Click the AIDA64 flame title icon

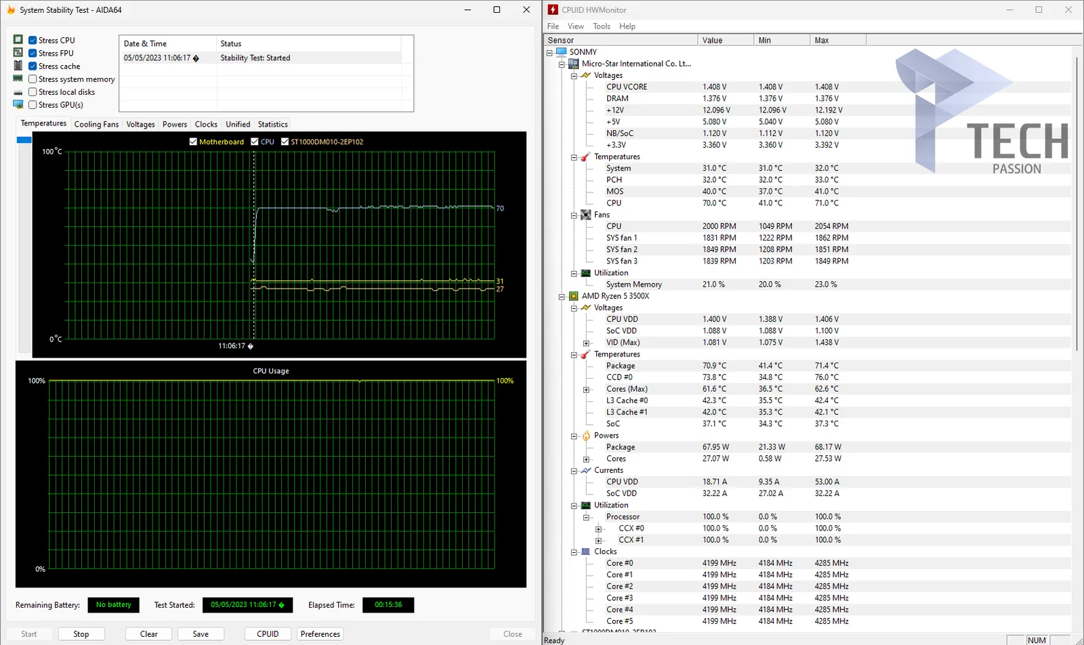[x=11, y=10]
